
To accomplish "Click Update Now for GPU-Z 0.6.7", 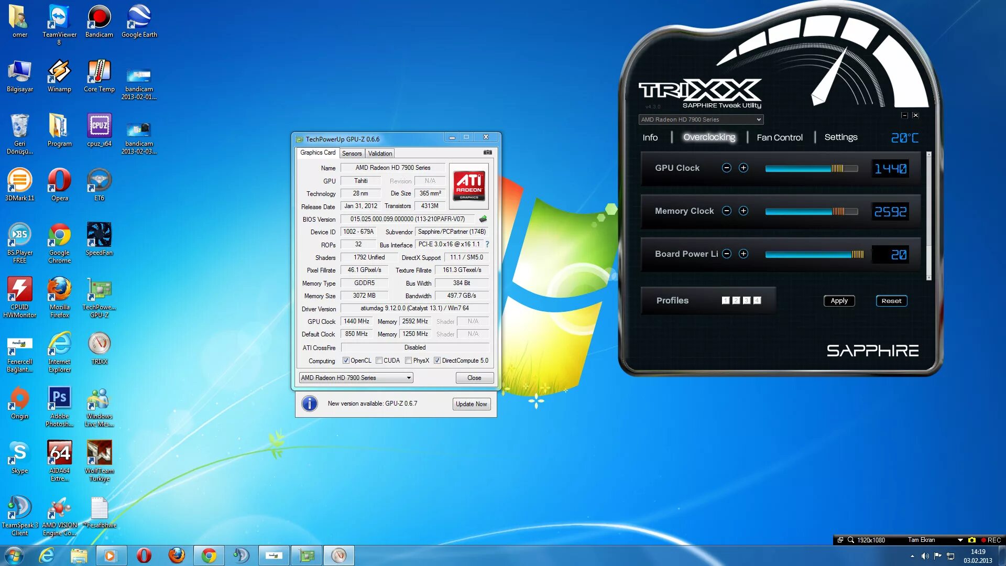I will (x=471, y=404).
